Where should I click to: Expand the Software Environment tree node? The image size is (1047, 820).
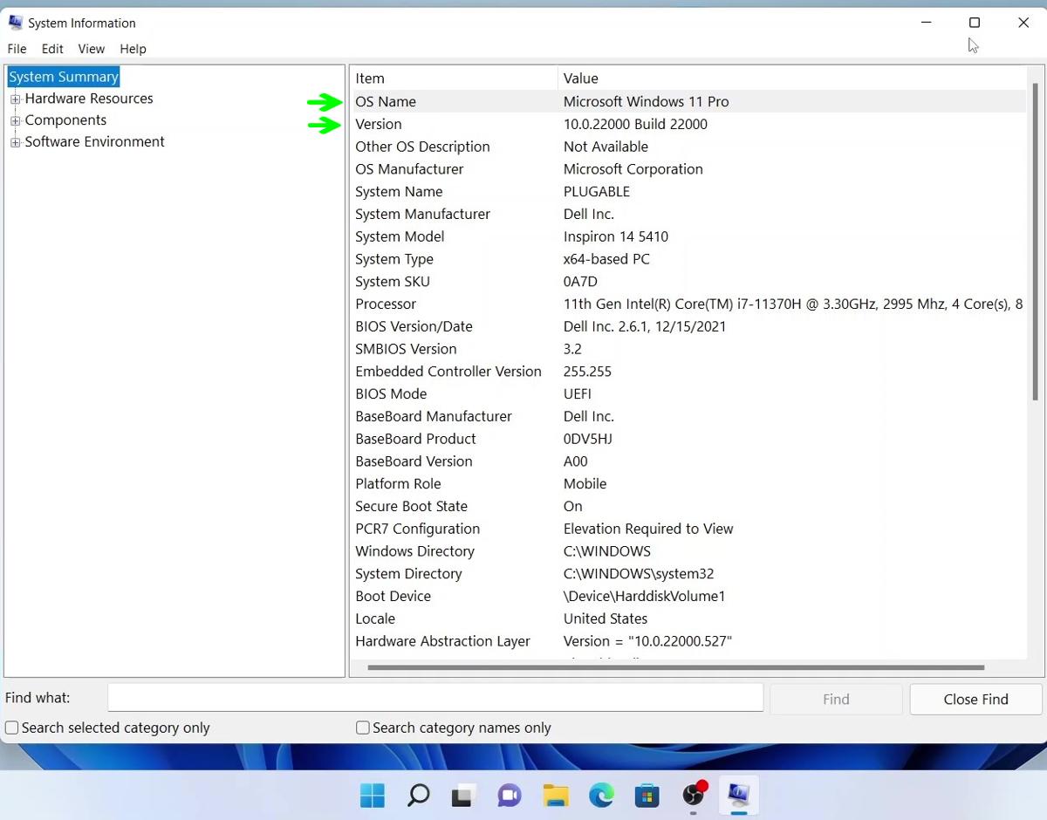(15, 142)
